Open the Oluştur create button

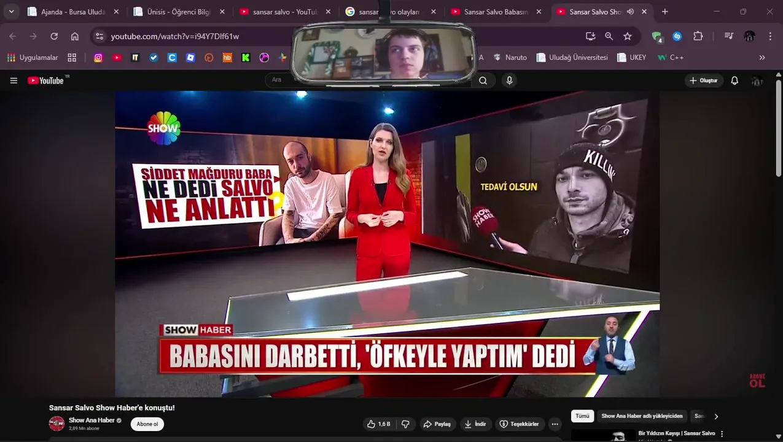704,80
